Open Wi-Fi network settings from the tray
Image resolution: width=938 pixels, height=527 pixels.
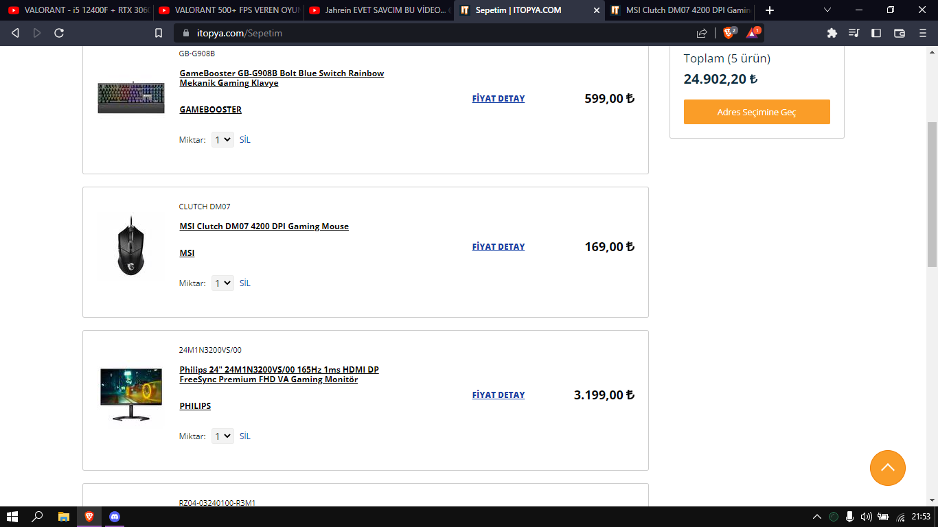900,517
